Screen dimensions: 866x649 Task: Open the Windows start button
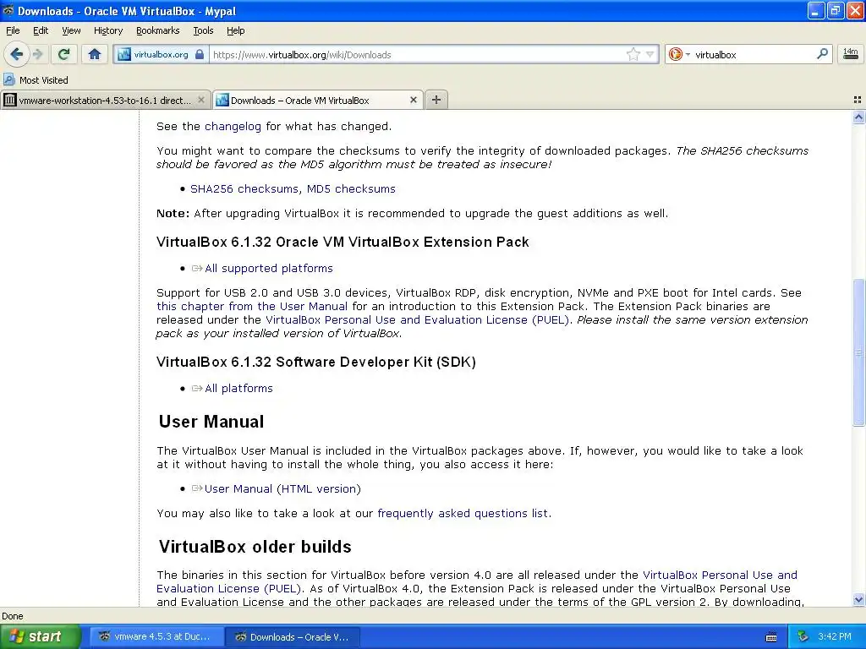[41, 636]
